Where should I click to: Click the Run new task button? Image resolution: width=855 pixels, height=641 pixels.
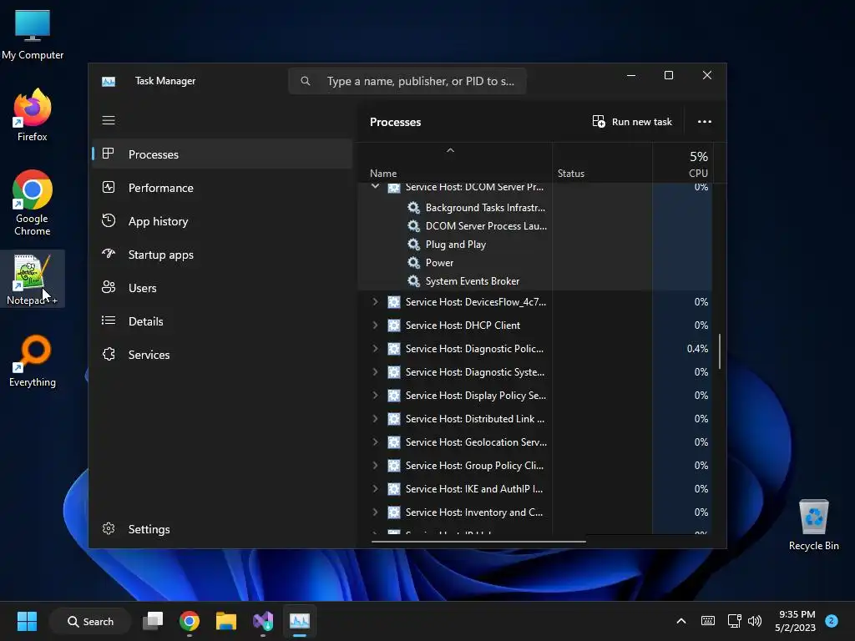pyautogui.click(x=632, y=122)
